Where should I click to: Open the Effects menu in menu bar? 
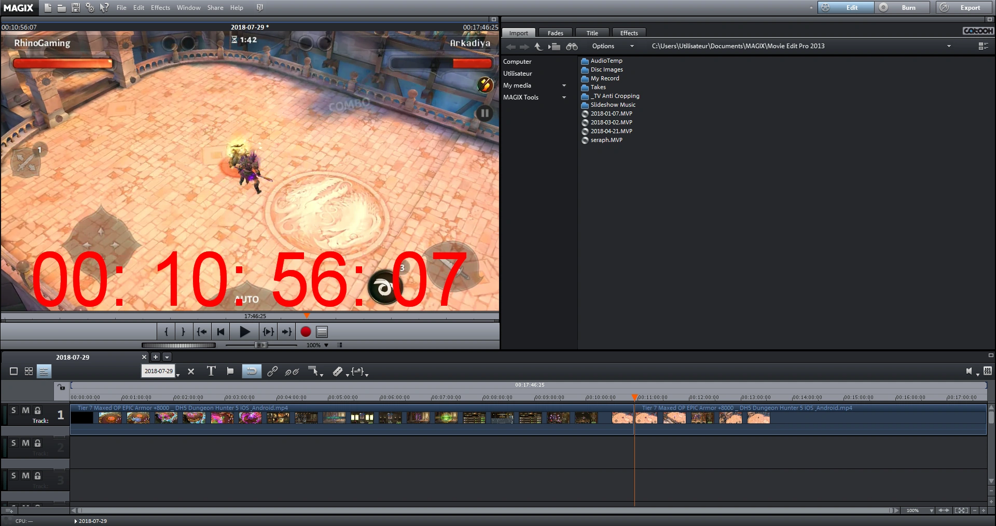point(160,8)
